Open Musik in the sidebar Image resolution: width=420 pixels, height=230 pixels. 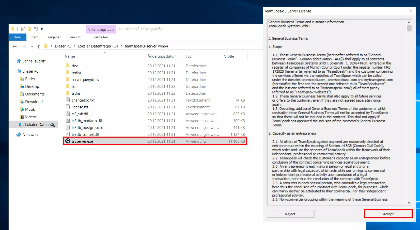pyautogui.click(x=30, y=109)
